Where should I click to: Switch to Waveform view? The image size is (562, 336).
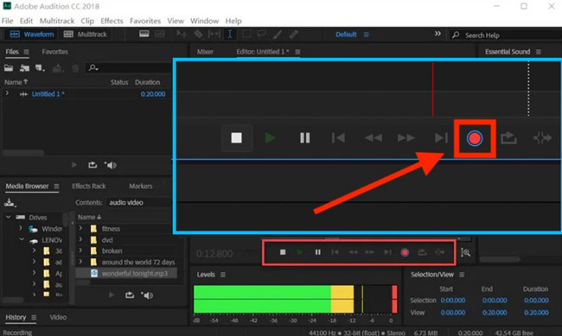[32, 35]
